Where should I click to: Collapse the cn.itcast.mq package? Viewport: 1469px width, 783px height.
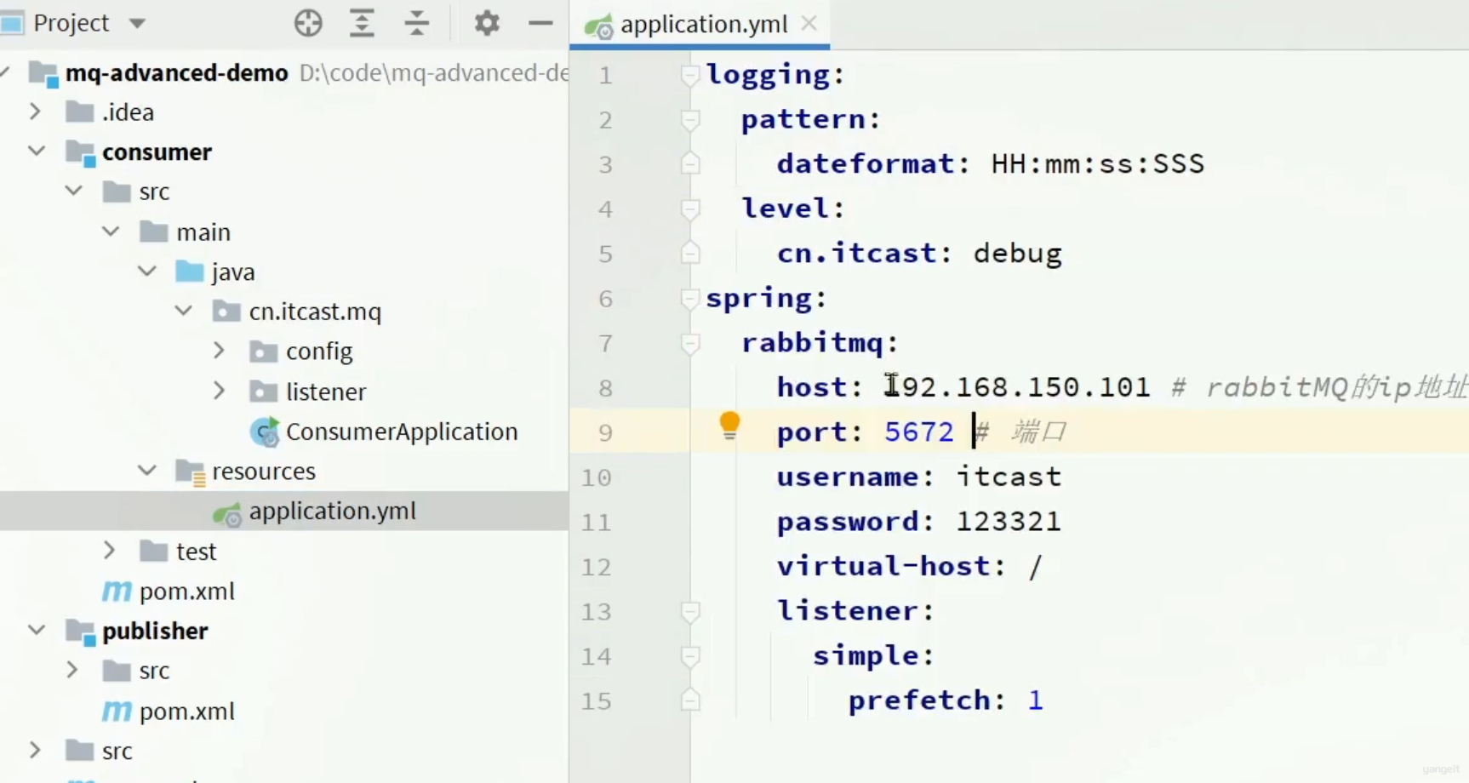(x=184, y=311)
